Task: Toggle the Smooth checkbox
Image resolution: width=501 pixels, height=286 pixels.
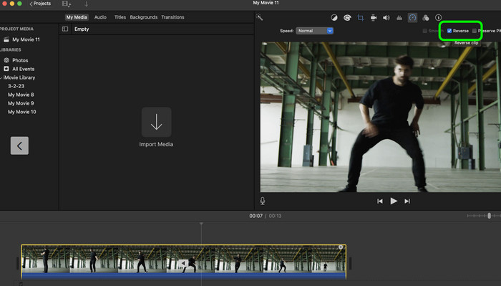Action: 425,31
